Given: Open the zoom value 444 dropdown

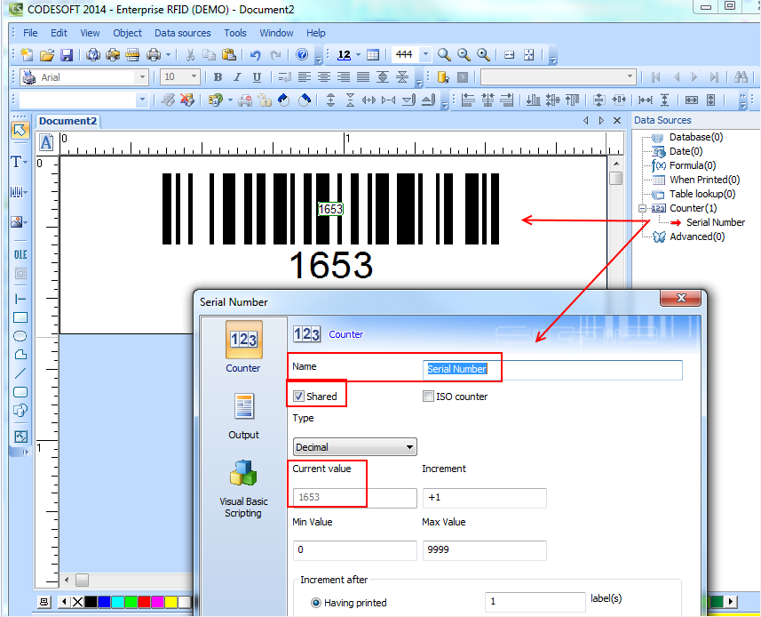Looking at the screenshot, I should point(425,54).
